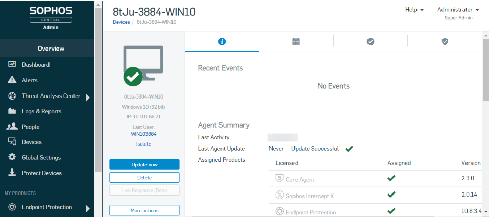The height and width of the screenshot is (218, 491).
Task: Switch to the shield Policies tab
Action: (x=445, y=42)
